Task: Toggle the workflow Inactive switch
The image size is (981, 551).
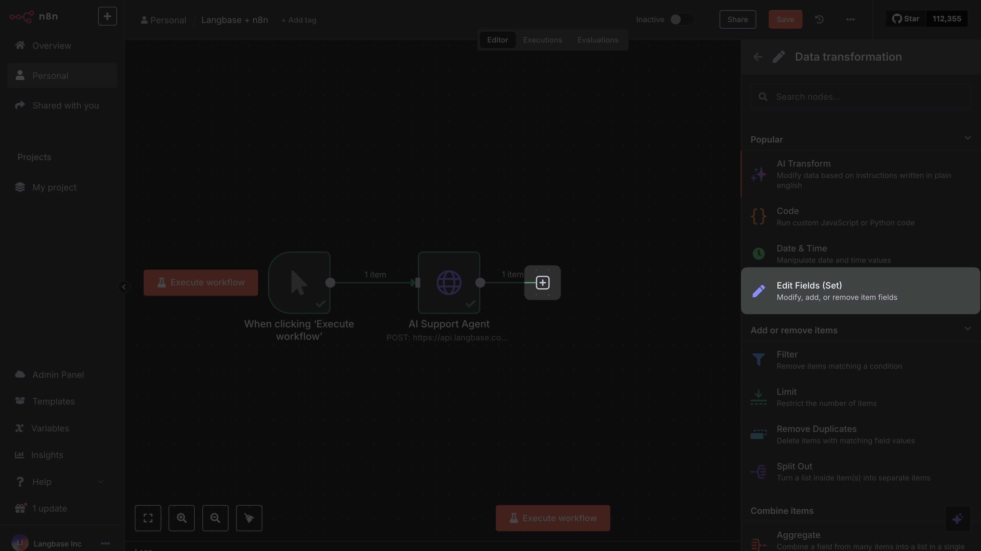Action: pos(682,19)
